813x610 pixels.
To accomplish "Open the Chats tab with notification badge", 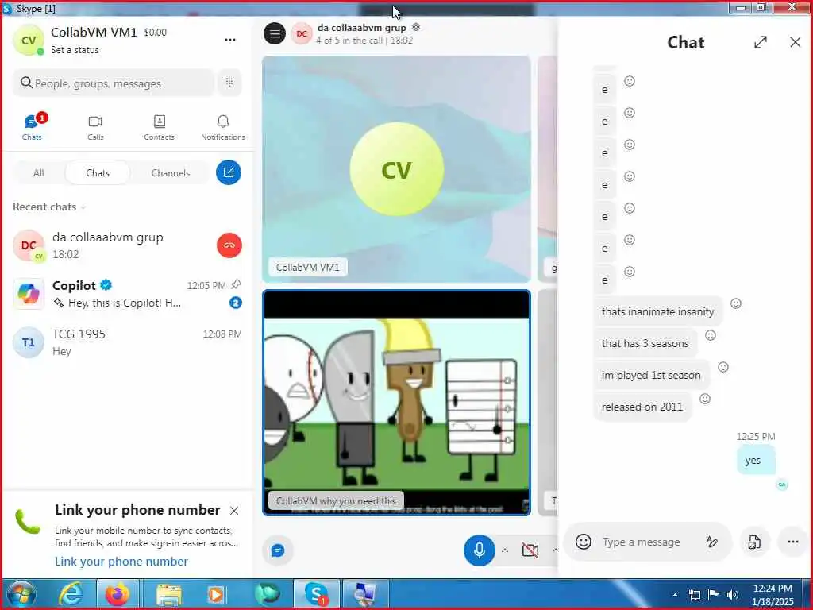I will point(32,127).
